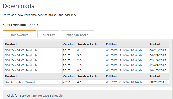Switch to the ONEPART tab
This screenshot has width=173, height=99.
pos(48,35)
